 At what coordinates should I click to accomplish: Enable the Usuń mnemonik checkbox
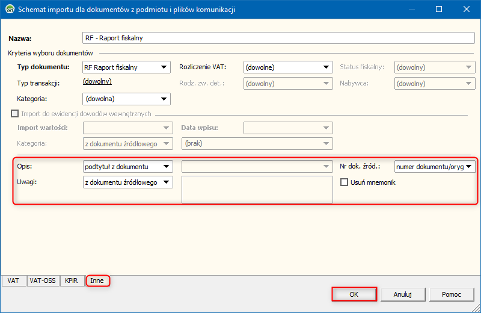(345, 182)
